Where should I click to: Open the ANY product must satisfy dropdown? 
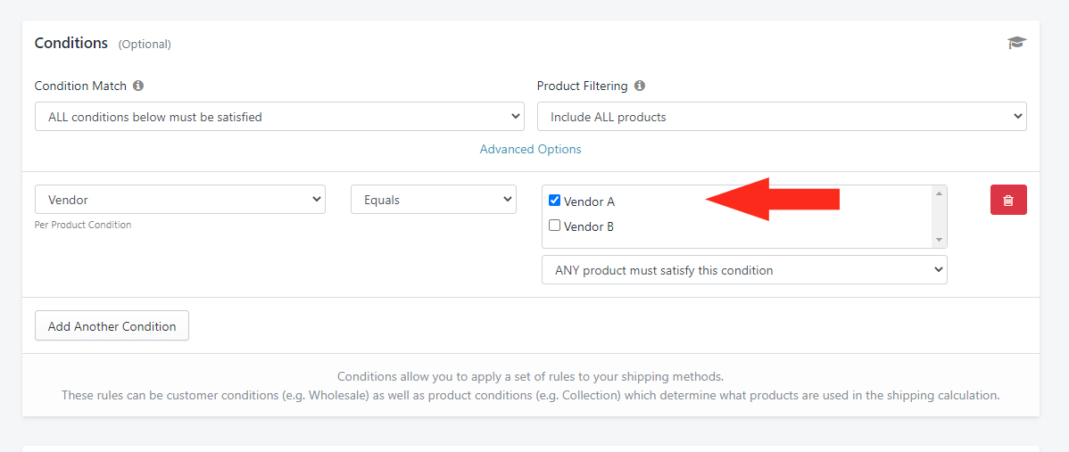pos(744,269)
